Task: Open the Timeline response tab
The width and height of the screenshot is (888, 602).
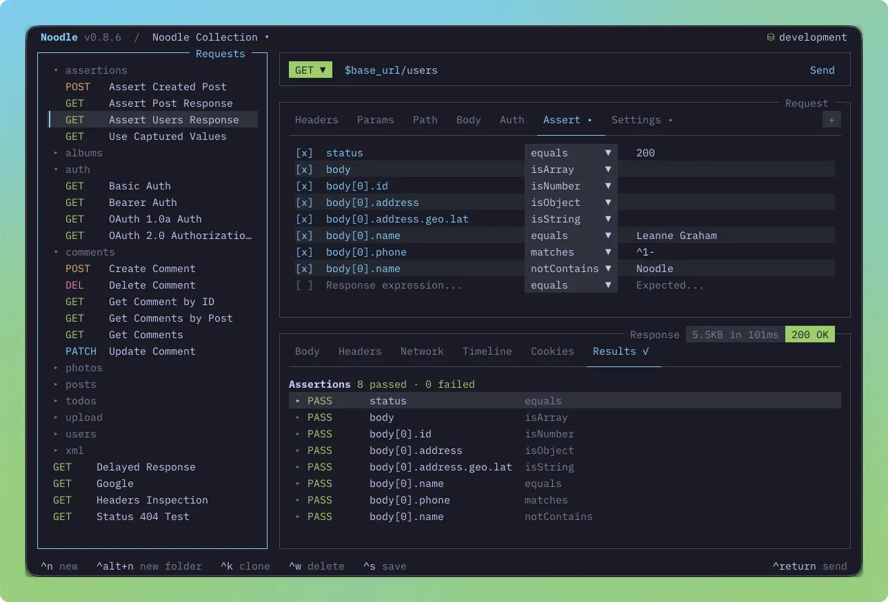Action: pyautogui.click(x=487, y=351)
